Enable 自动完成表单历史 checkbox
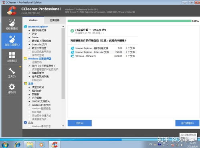 pyautogui.click(x=29, y=51)
